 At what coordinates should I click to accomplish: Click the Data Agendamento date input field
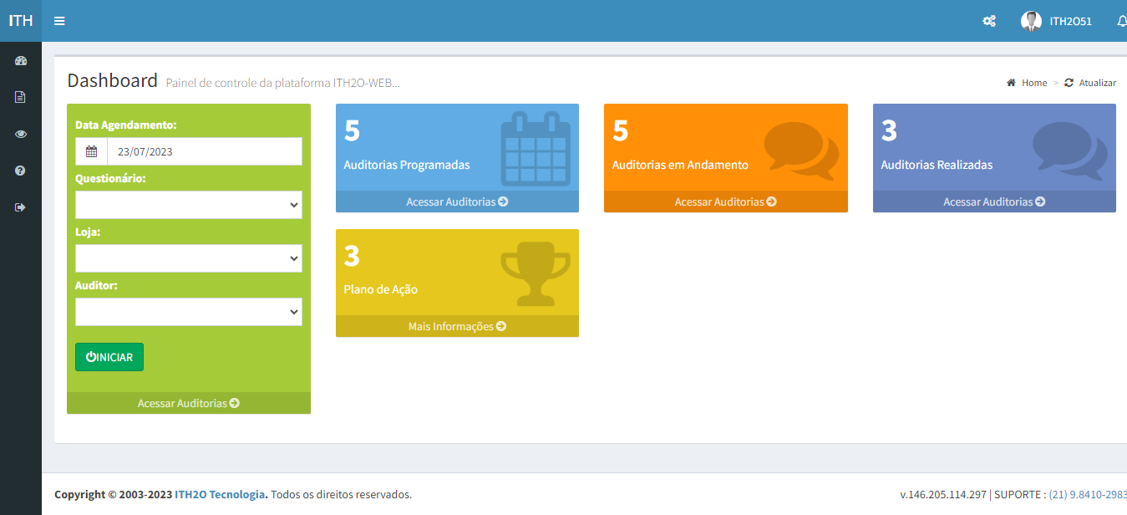click(x=205, y=151)
